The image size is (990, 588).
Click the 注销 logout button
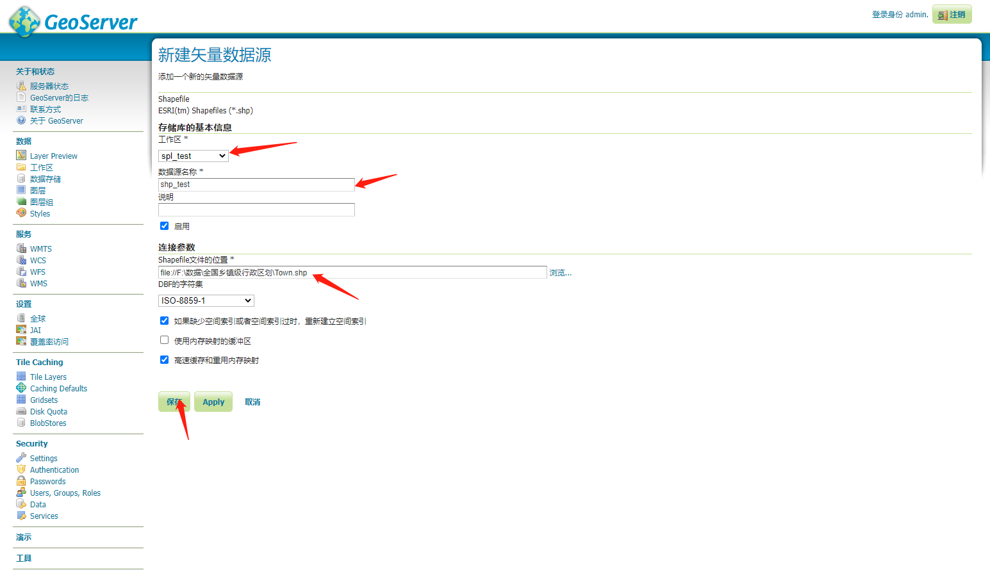pyautogui.click(x=952, y=13)
